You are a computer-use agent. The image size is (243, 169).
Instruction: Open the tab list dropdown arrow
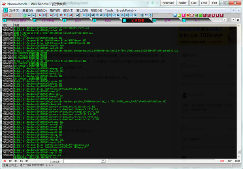[x=233, y=20]
